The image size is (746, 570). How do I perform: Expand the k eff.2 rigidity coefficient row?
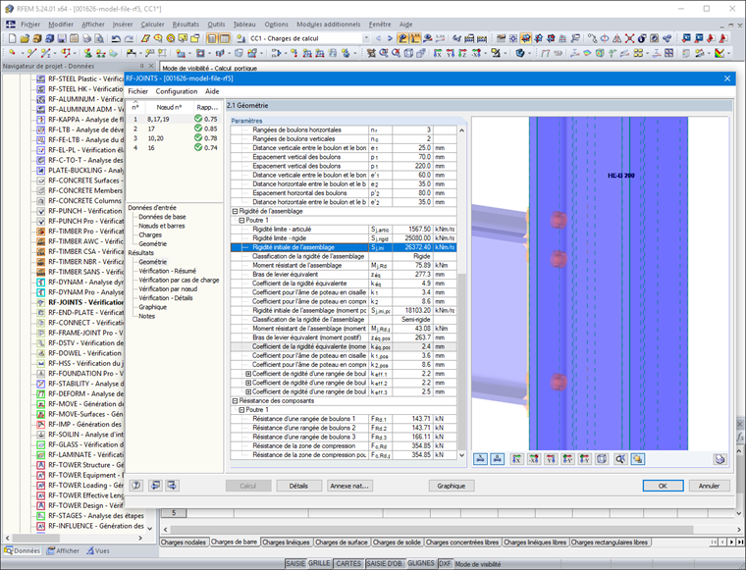click(248, 383)
